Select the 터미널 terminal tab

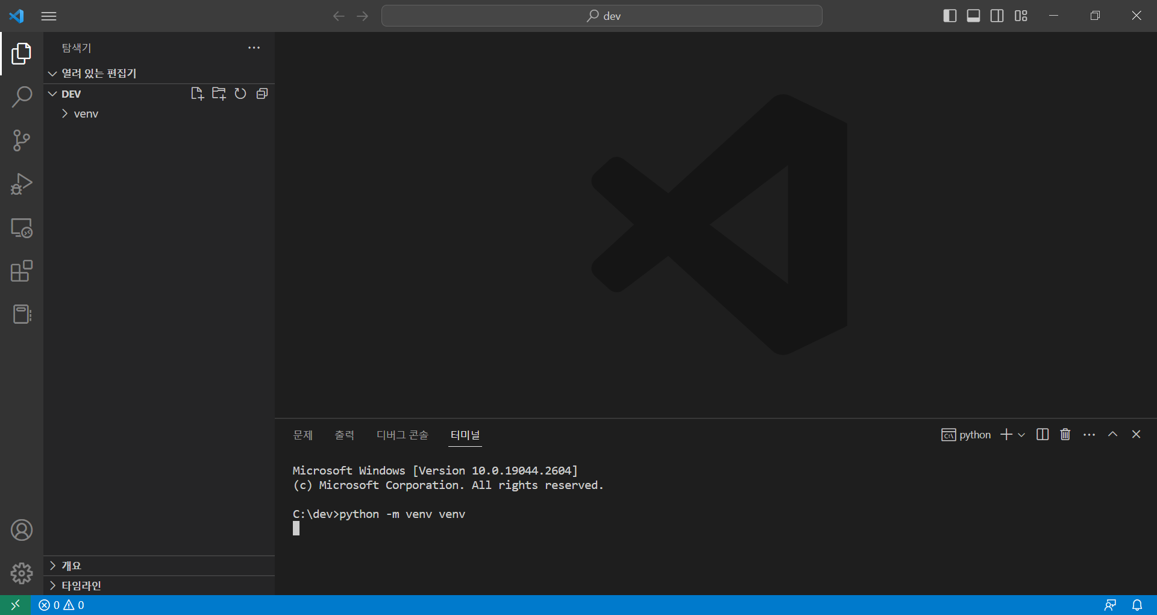[x=465, y=435]
